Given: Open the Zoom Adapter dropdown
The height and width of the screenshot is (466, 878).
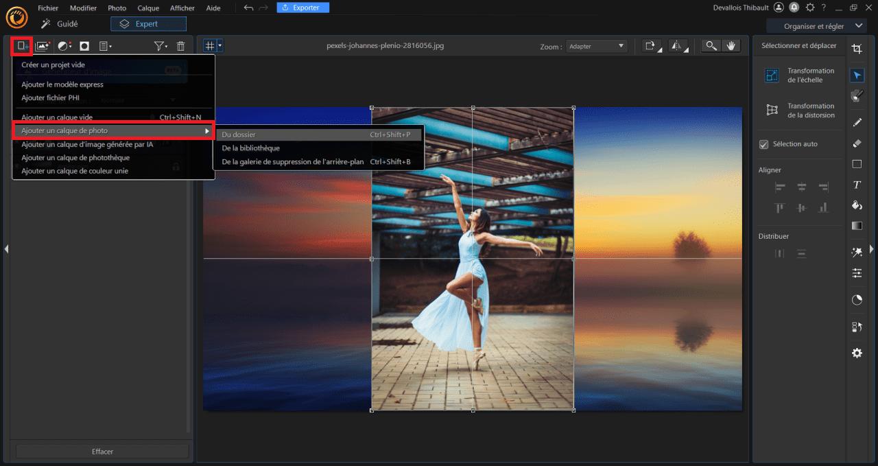Looking at the screenshot, I should 596,46.
